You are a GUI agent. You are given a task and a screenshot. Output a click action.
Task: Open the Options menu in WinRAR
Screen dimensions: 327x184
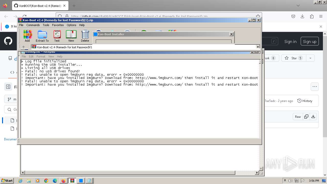(x=72, y=25)
